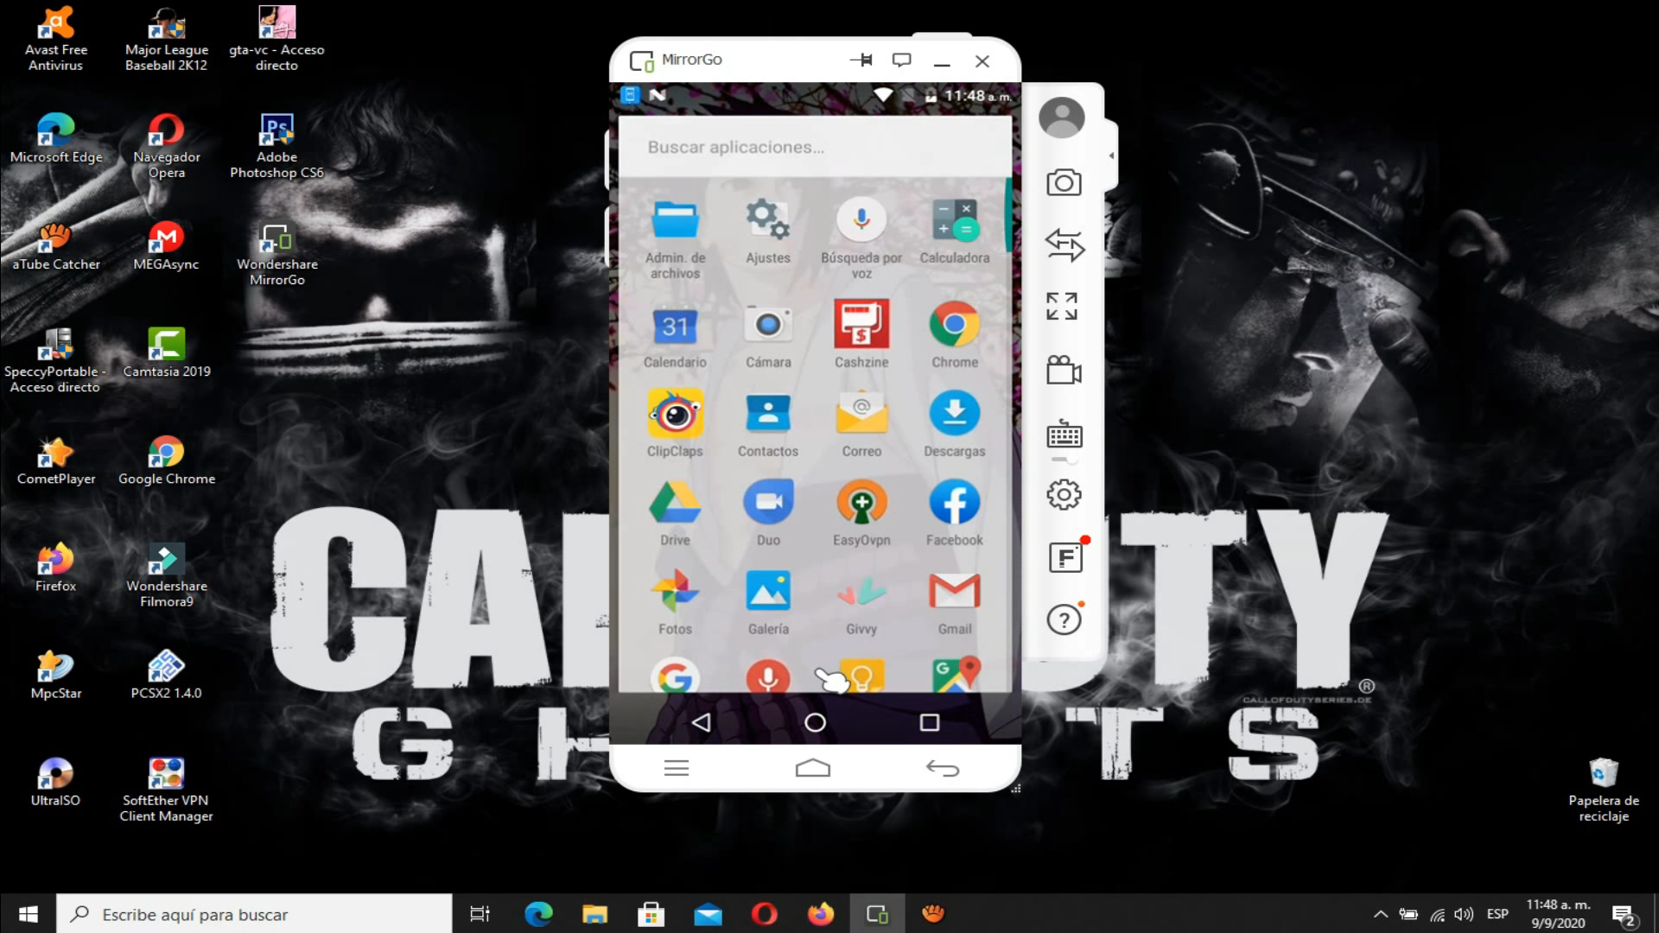Click the MirrorGo bottom menu hamburger button
The height and width of the screenshot is (933, 1659).
(x=676, y=768)
